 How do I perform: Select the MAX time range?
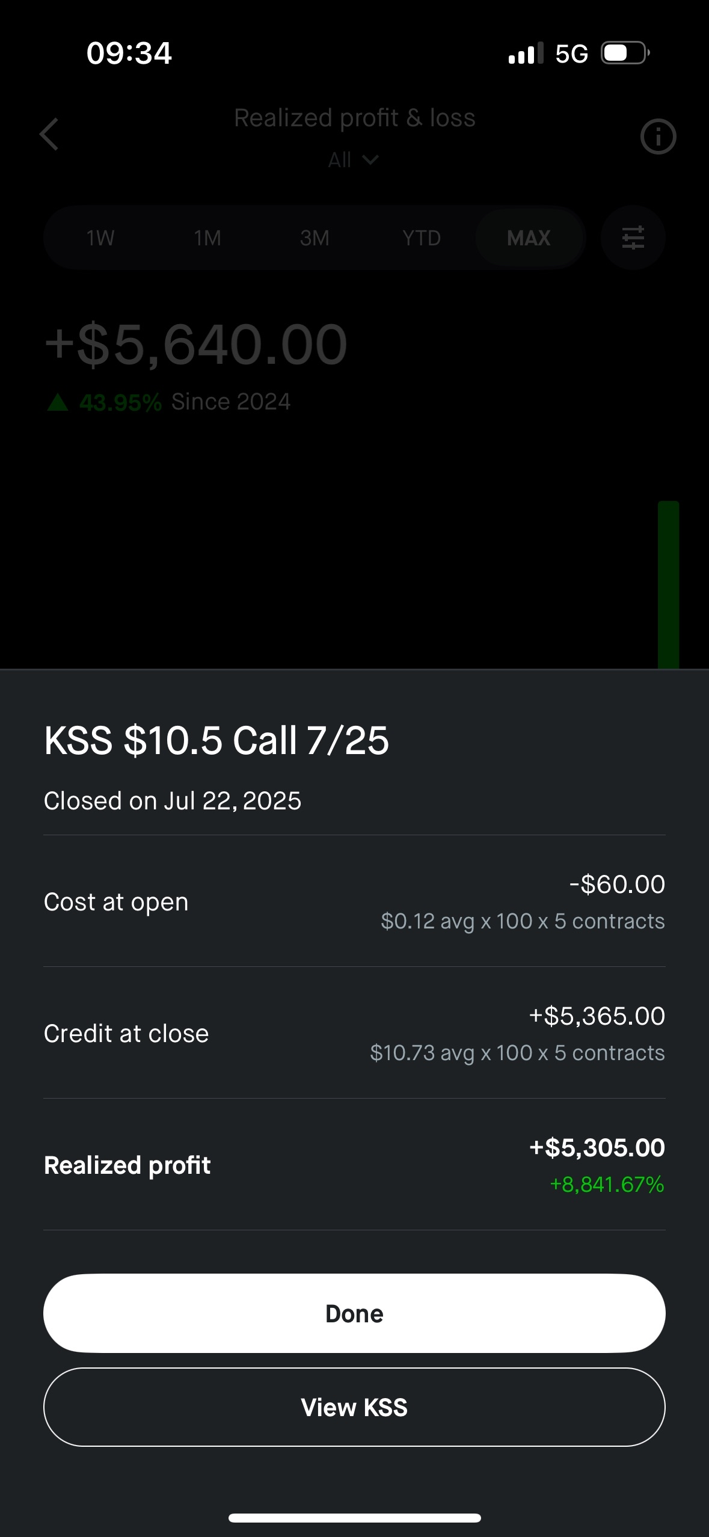pos(529,238)
